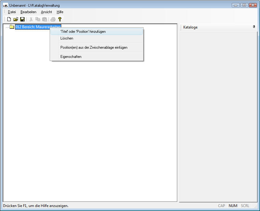Click the Kataloge panel title
The height and width of the screenshot is (211, 260).
(x=190, y=27)
